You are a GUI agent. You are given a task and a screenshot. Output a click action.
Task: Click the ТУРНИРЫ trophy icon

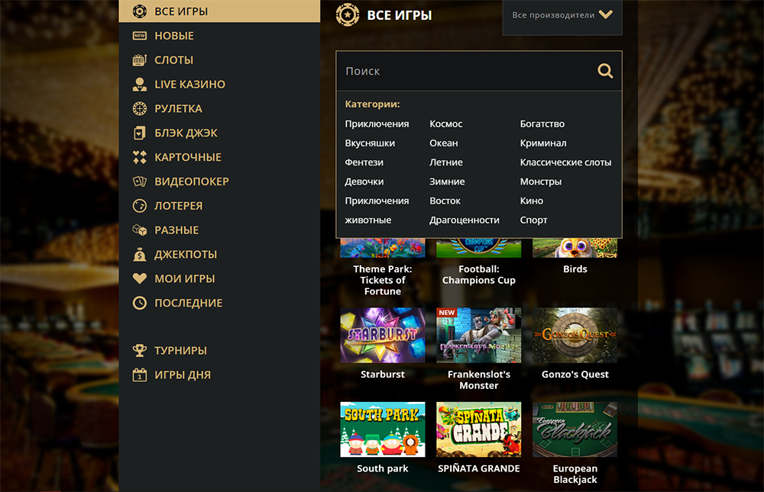138,350
